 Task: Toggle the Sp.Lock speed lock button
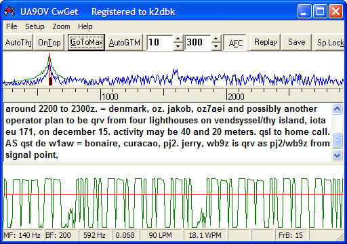[x=329, y=42]
